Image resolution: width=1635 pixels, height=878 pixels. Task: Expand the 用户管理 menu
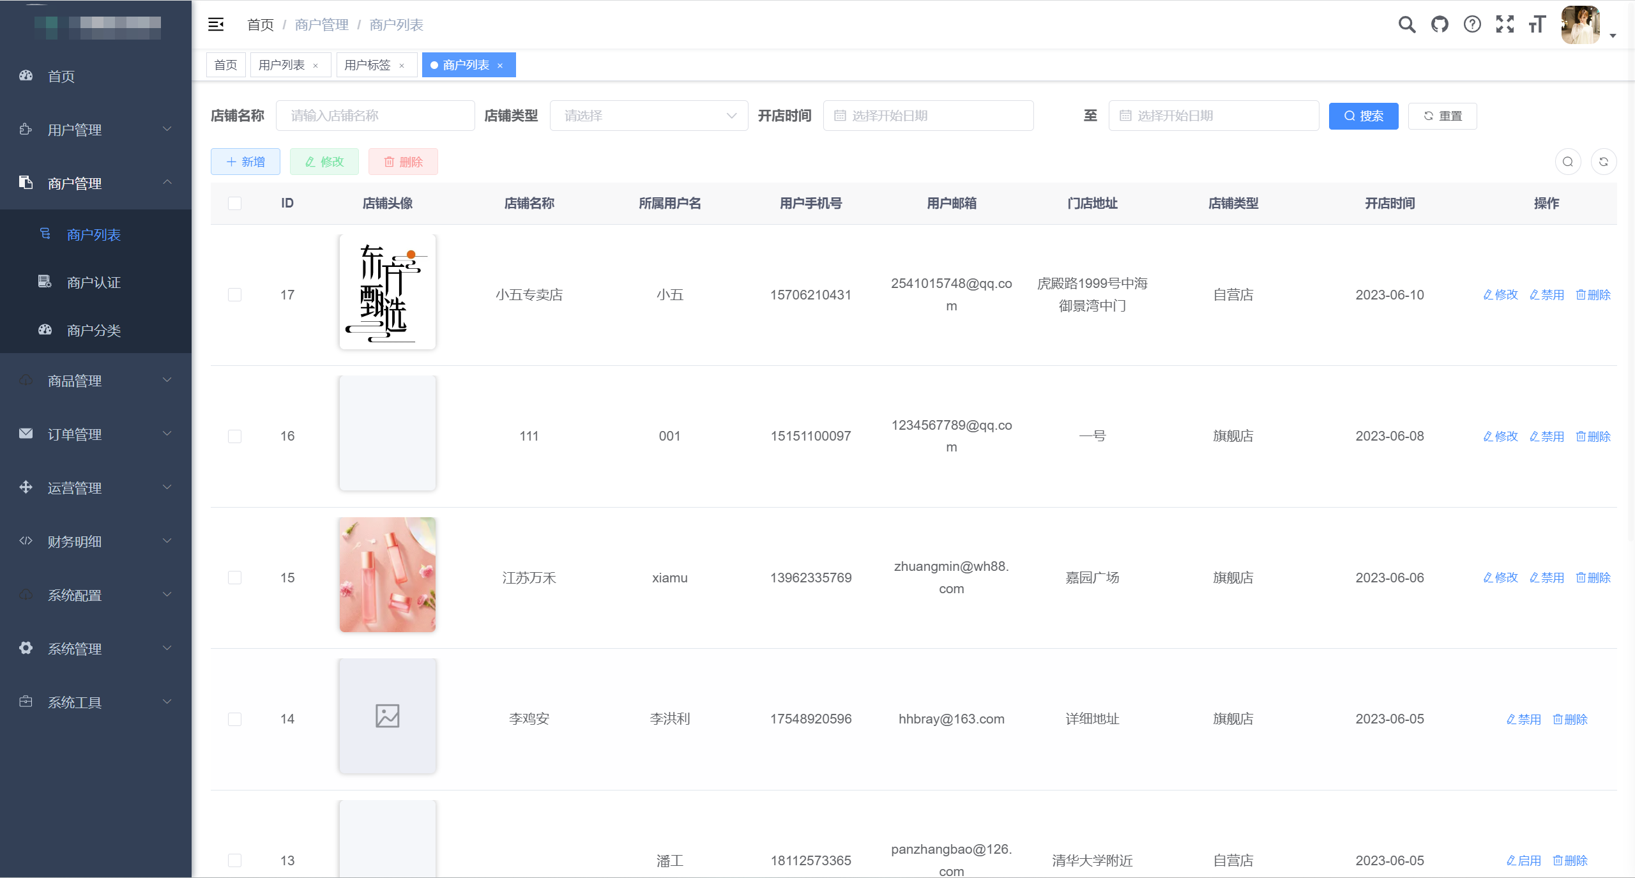pos(96,130)
